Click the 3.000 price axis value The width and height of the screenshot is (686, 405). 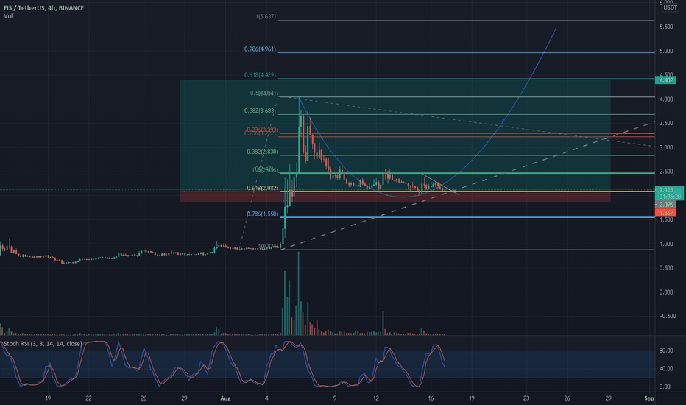coord(666,147)
